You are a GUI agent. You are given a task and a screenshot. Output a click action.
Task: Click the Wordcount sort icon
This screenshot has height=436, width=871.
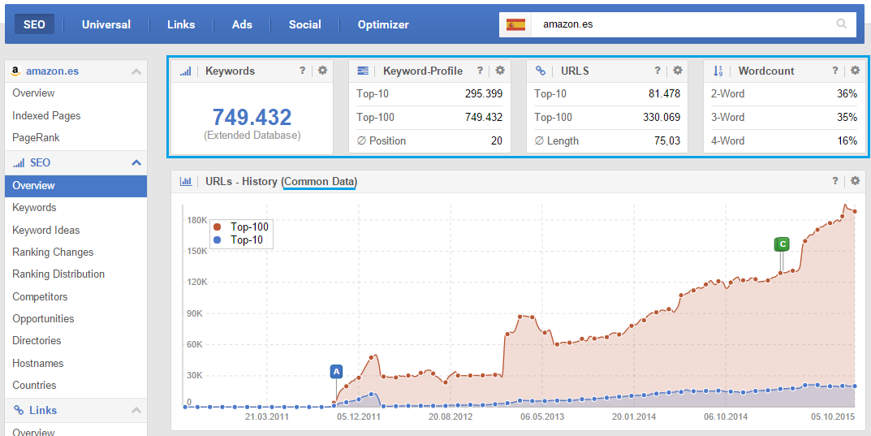718,71
